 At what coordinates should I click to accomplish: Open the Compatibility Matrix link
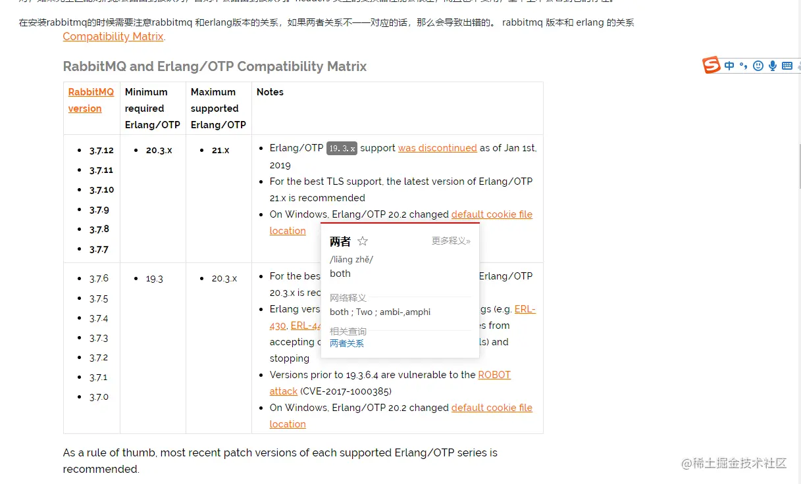click(113, 37)
